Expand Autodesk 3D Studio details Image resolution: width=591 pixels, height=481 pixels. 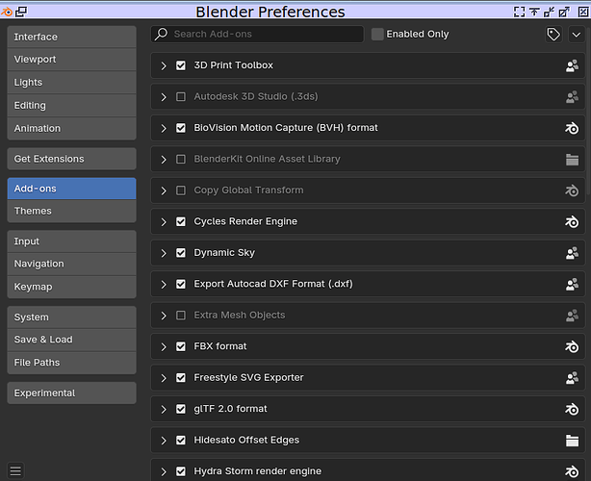click(x=164, y=97)
